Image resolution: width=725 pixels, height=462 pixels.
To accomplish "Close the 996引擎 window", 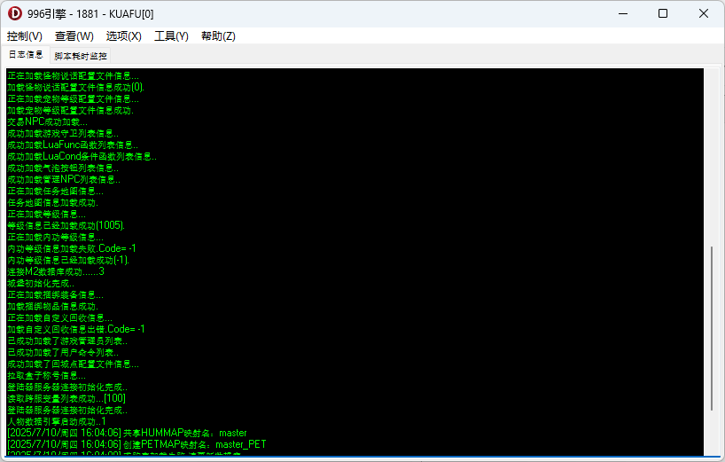I will (703, 13).
